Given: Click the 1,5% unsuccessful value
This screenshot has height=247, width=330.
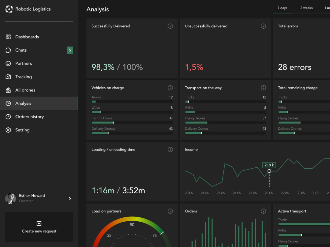Looking at the screenshot, I should click(x=194, y=67).
